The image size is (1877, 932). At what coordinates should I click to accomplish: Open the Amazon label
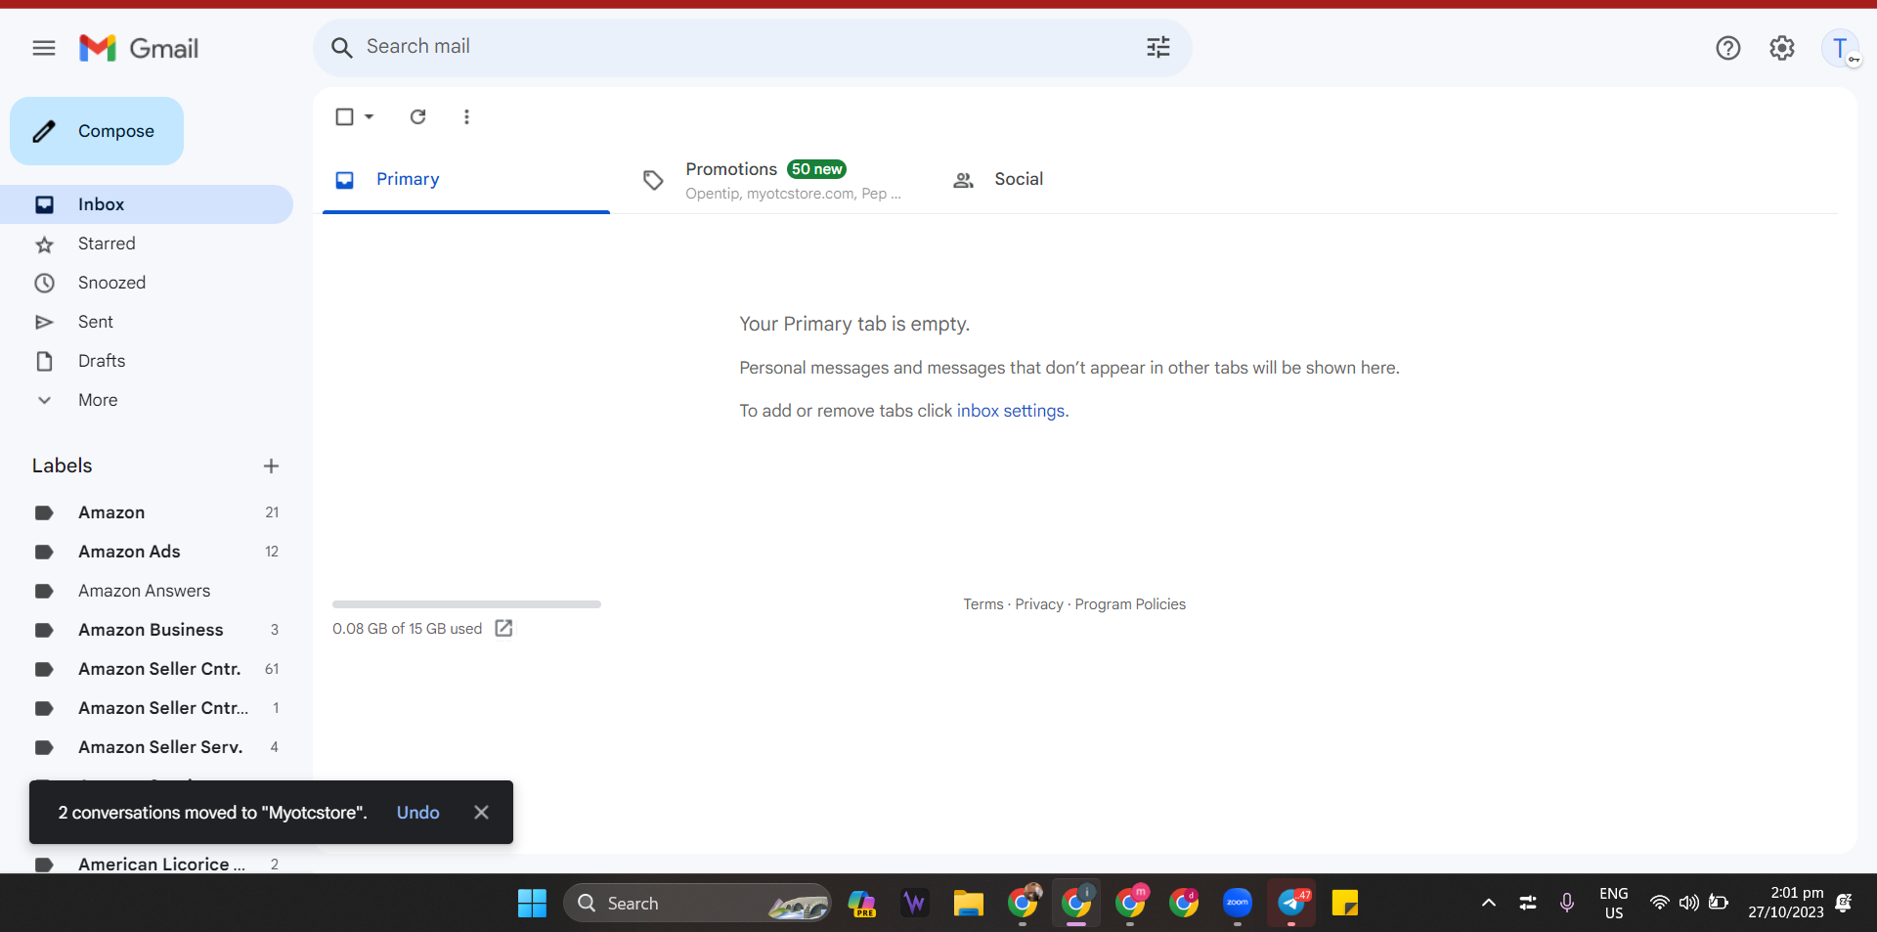pyautogui.click(x=147, y=512)
